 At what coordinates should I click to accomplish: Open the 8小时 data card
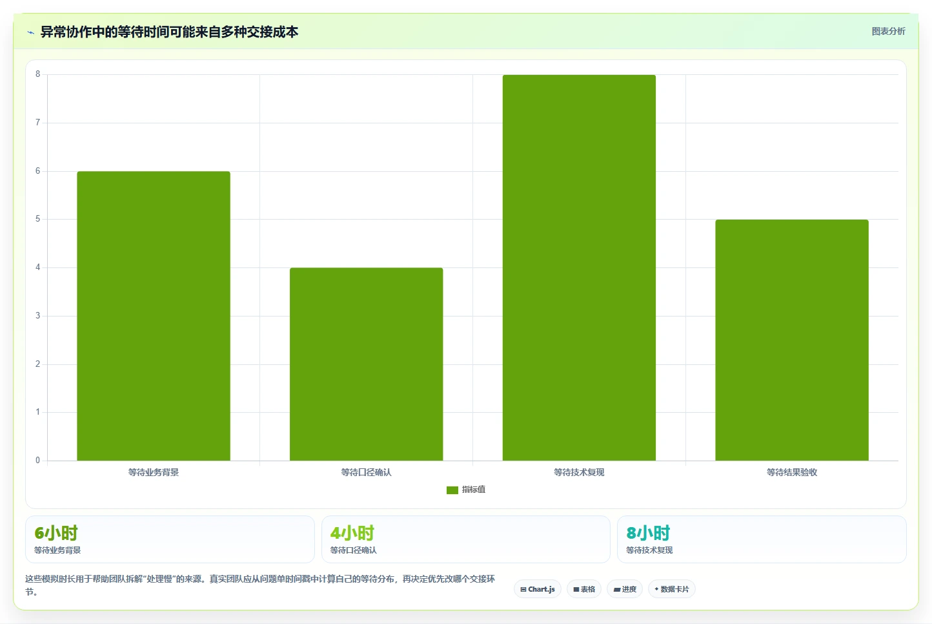(x=762, y=539)
